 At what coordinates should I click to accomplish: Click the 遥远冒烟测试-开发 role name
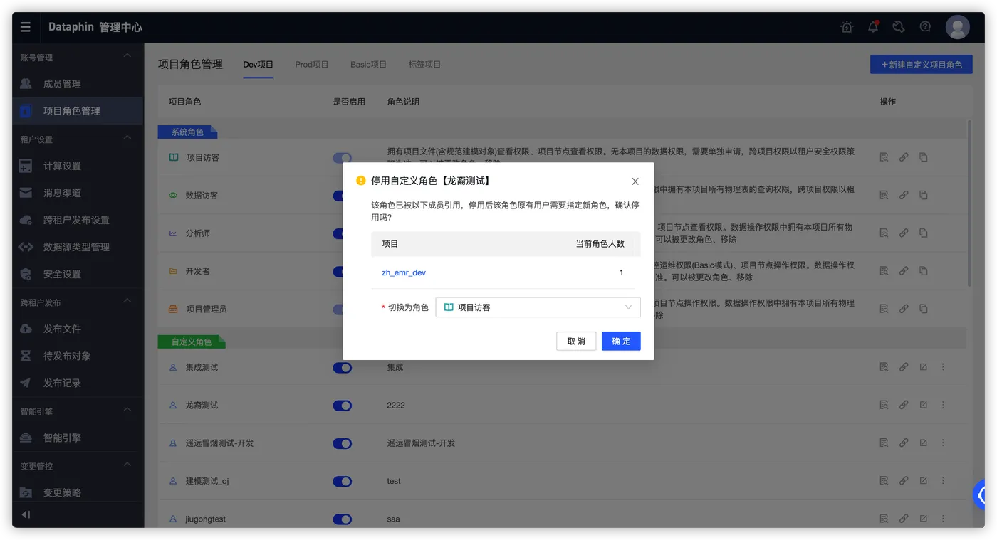click(x=219, y=443)
